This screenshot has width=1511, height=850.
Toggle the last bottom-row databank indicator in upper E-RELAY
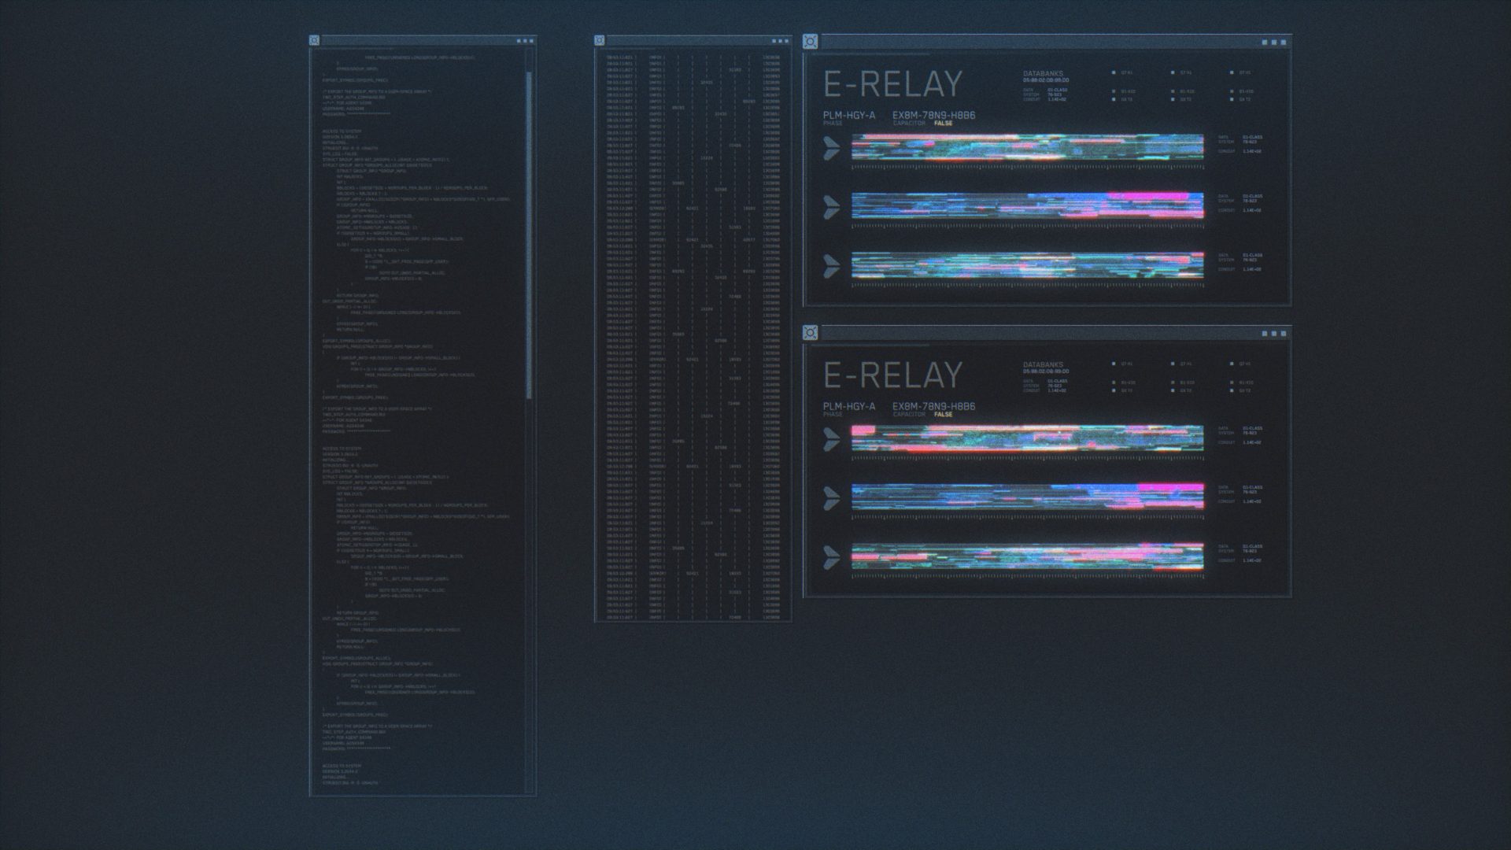[x=1232, y=100]
